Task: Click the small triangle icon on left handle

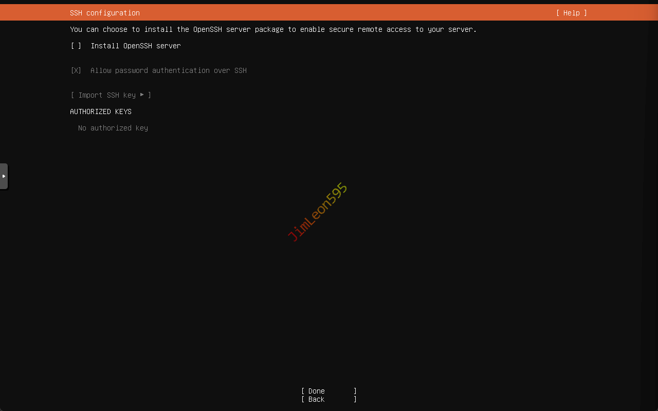Action: (4, 176)
